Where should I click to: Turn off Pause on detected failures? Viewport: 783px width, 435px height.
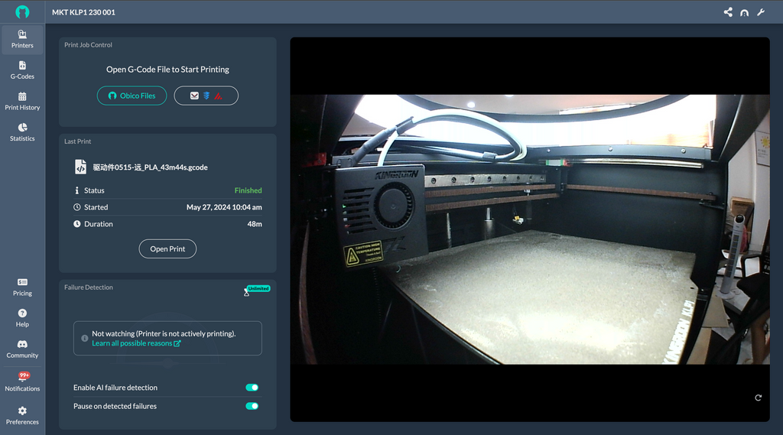point(252,406)
